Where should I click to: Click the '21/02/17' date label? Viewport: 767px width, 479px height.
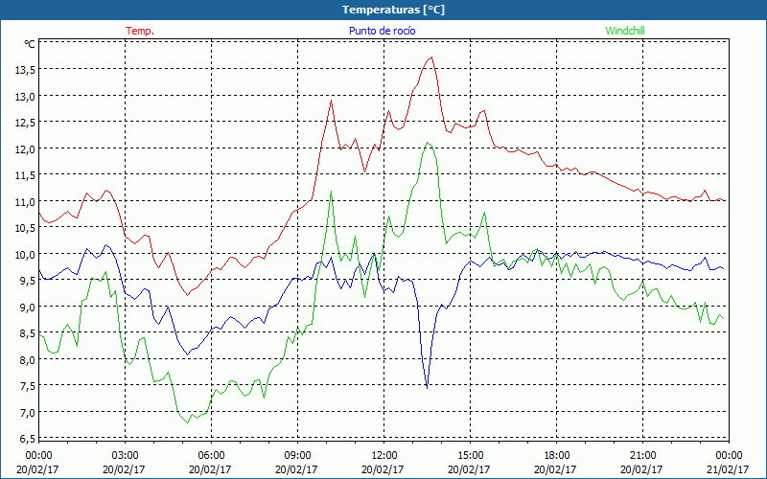(x=728, y=469)
